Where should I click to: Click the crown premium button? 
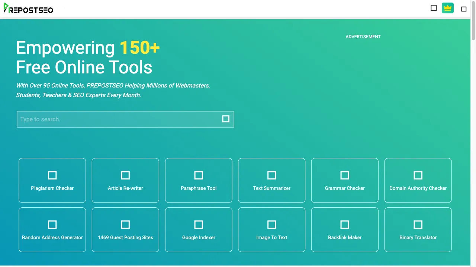[x=448, y=8]
